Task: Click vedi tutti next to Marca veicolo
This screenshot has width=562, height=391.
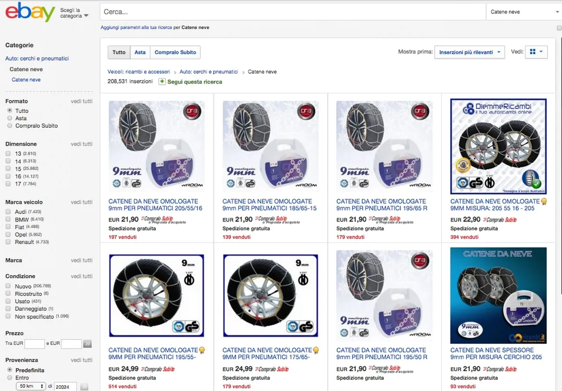Action: 82,202
